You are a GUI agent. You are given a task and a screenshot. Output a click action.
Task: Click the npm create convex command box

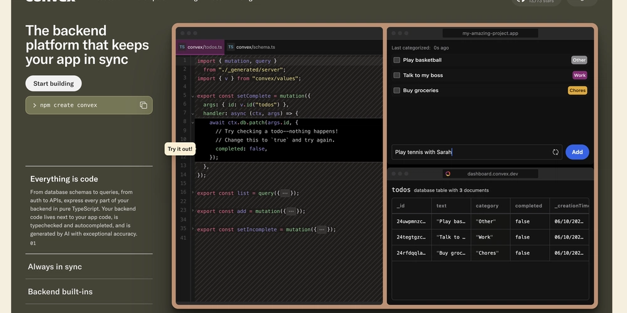coord(89,105)
